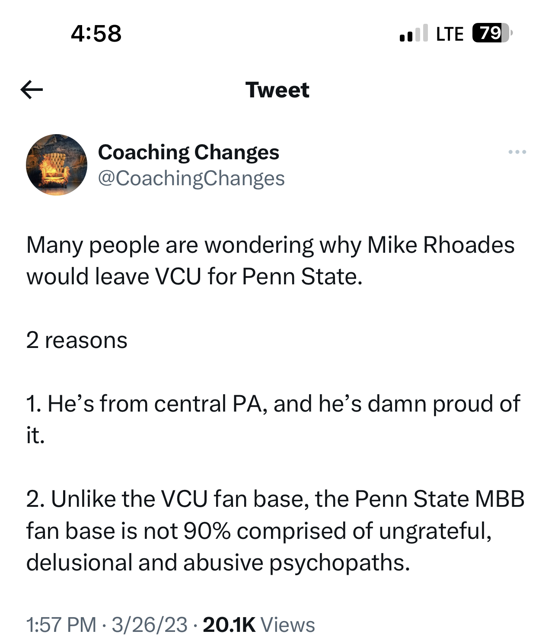Tap the @CoachingChanges handle
This screenshot has width=555, height=644.
pyautogui.click(x=191, y=178)
